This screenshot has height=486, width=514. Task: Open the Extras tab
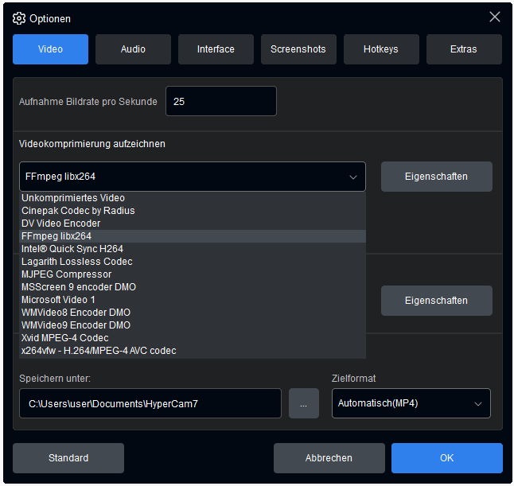coord(464,49)
